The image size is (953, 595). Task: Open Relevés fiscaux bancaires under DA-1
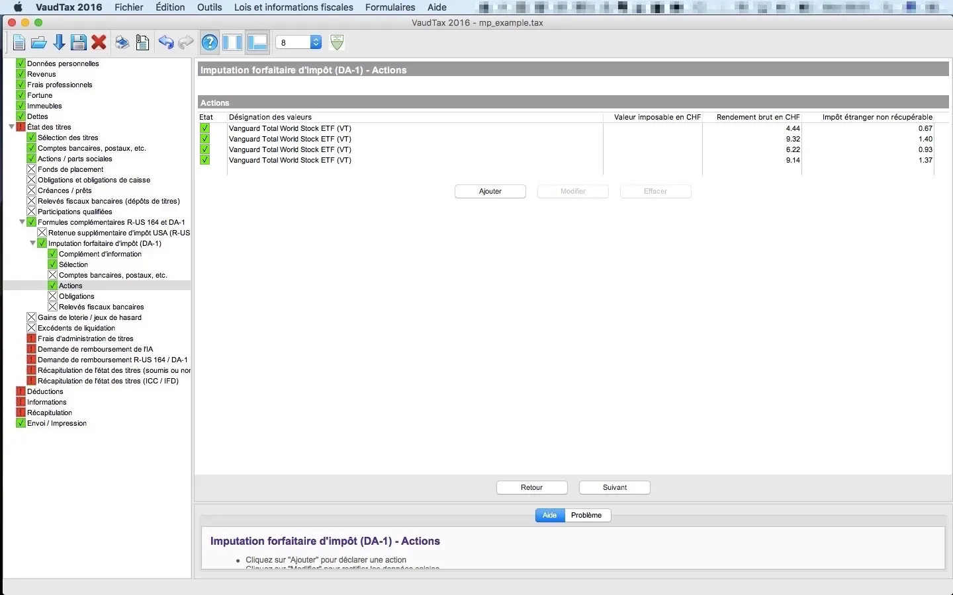101,307
